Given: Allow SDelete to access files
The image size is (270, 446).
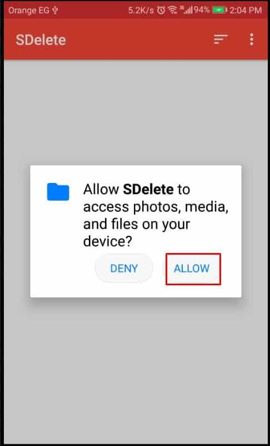Looking at the screenshot, I should [193, 269].
